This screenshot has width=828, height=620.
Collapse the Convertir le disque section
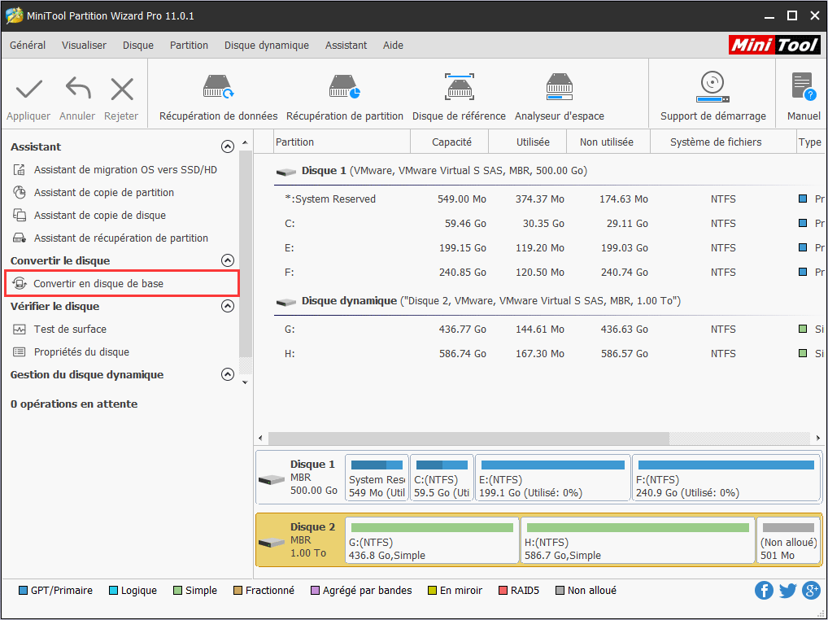pyautogui.click(x=228, y=261)
